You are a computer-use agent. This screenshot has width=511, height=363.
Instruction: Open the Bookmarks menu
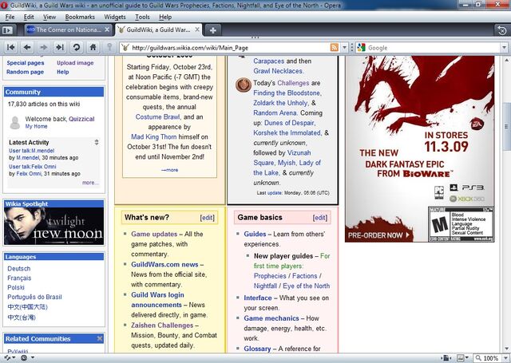pos(80,17)
